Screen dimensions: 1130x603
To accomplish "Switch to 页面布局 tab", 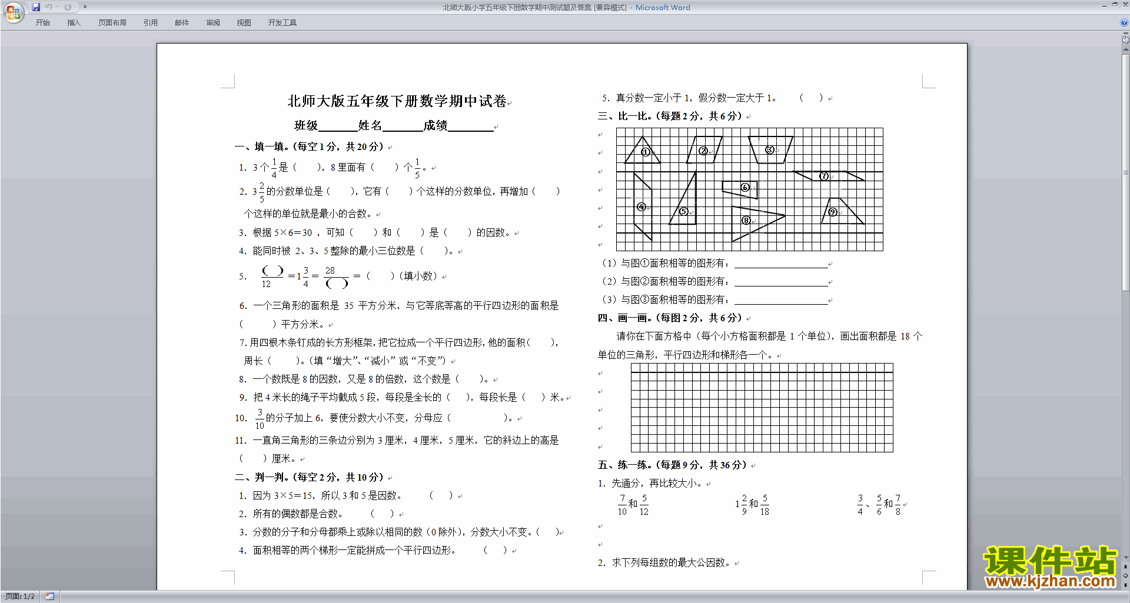I will (112, 23).
